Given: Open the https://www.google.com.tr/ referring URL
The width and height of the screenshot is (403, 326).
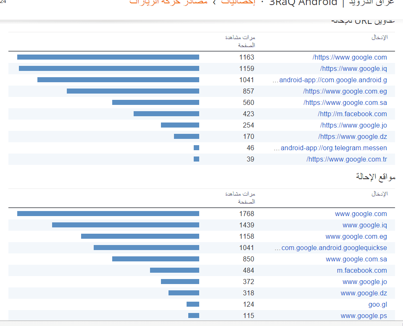Looking at the screenshot, I should click(347, 159).
